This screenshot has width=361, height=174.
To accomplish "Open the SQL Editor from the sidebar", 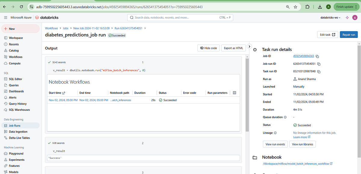I will 14,79.
